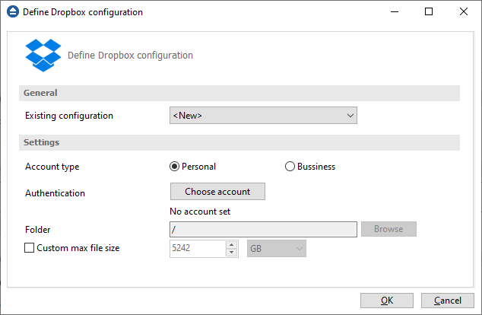Click the gray 'Define Dropbox configuration' heading
Image resolution: width=482 pixels, height=315 pixels.
pyautogui.click(x=130, y=56)
